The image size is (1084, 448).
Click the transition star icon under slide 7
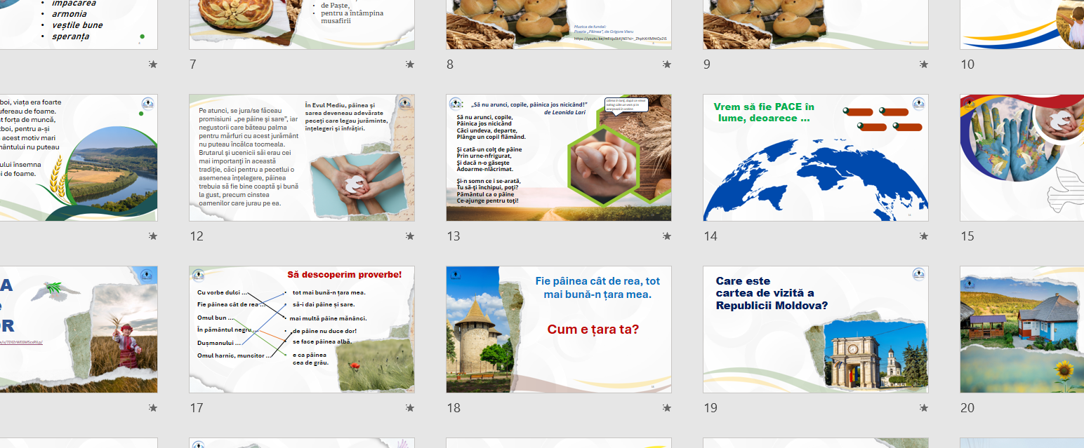point(410,65)
